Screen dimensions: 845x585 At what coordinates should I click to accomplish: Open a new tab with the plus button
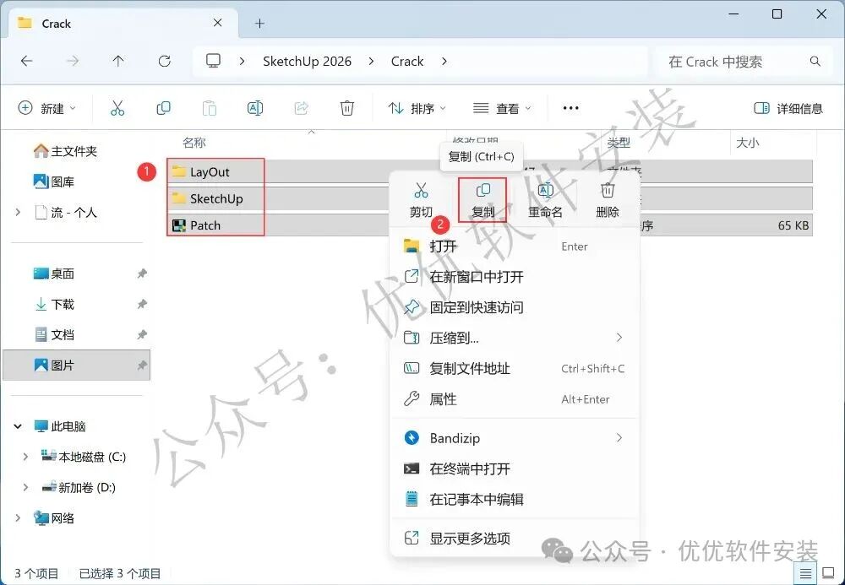point(259,23)
